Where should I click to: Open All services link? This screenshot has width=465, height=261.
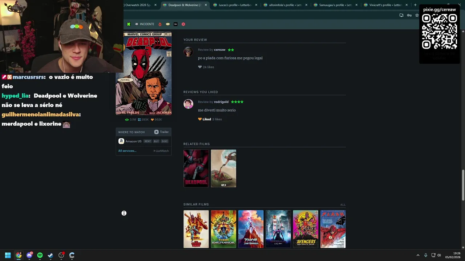click(127, 151)
